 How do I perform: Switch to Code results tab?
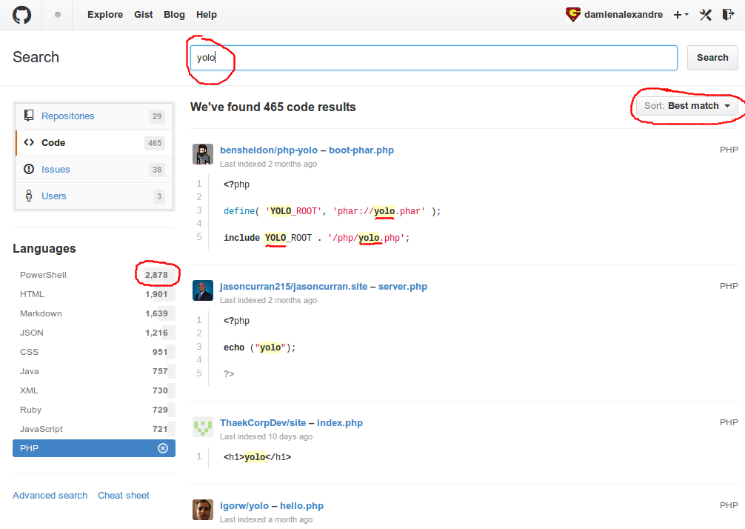94,142
